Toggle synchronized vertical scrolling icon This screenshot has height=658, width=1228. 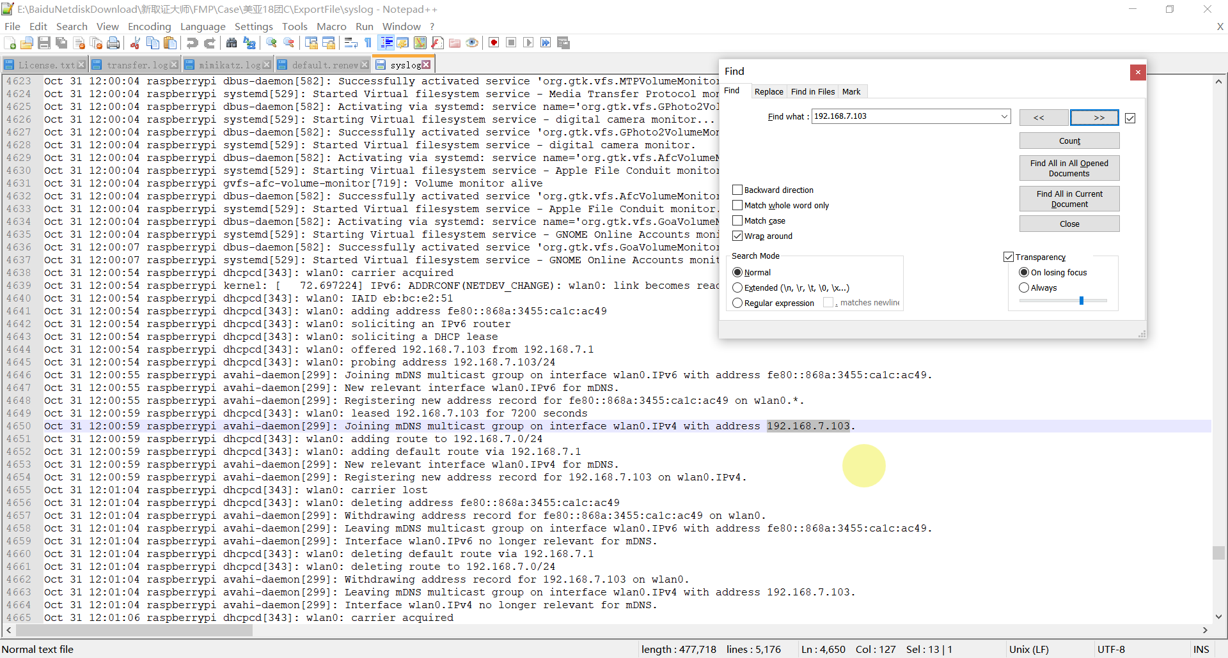pyautogui.click(x=311, y=43)
